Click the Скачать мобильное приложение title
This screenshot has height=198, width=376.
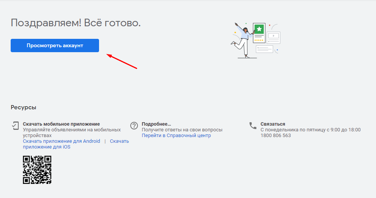point(61,124)
